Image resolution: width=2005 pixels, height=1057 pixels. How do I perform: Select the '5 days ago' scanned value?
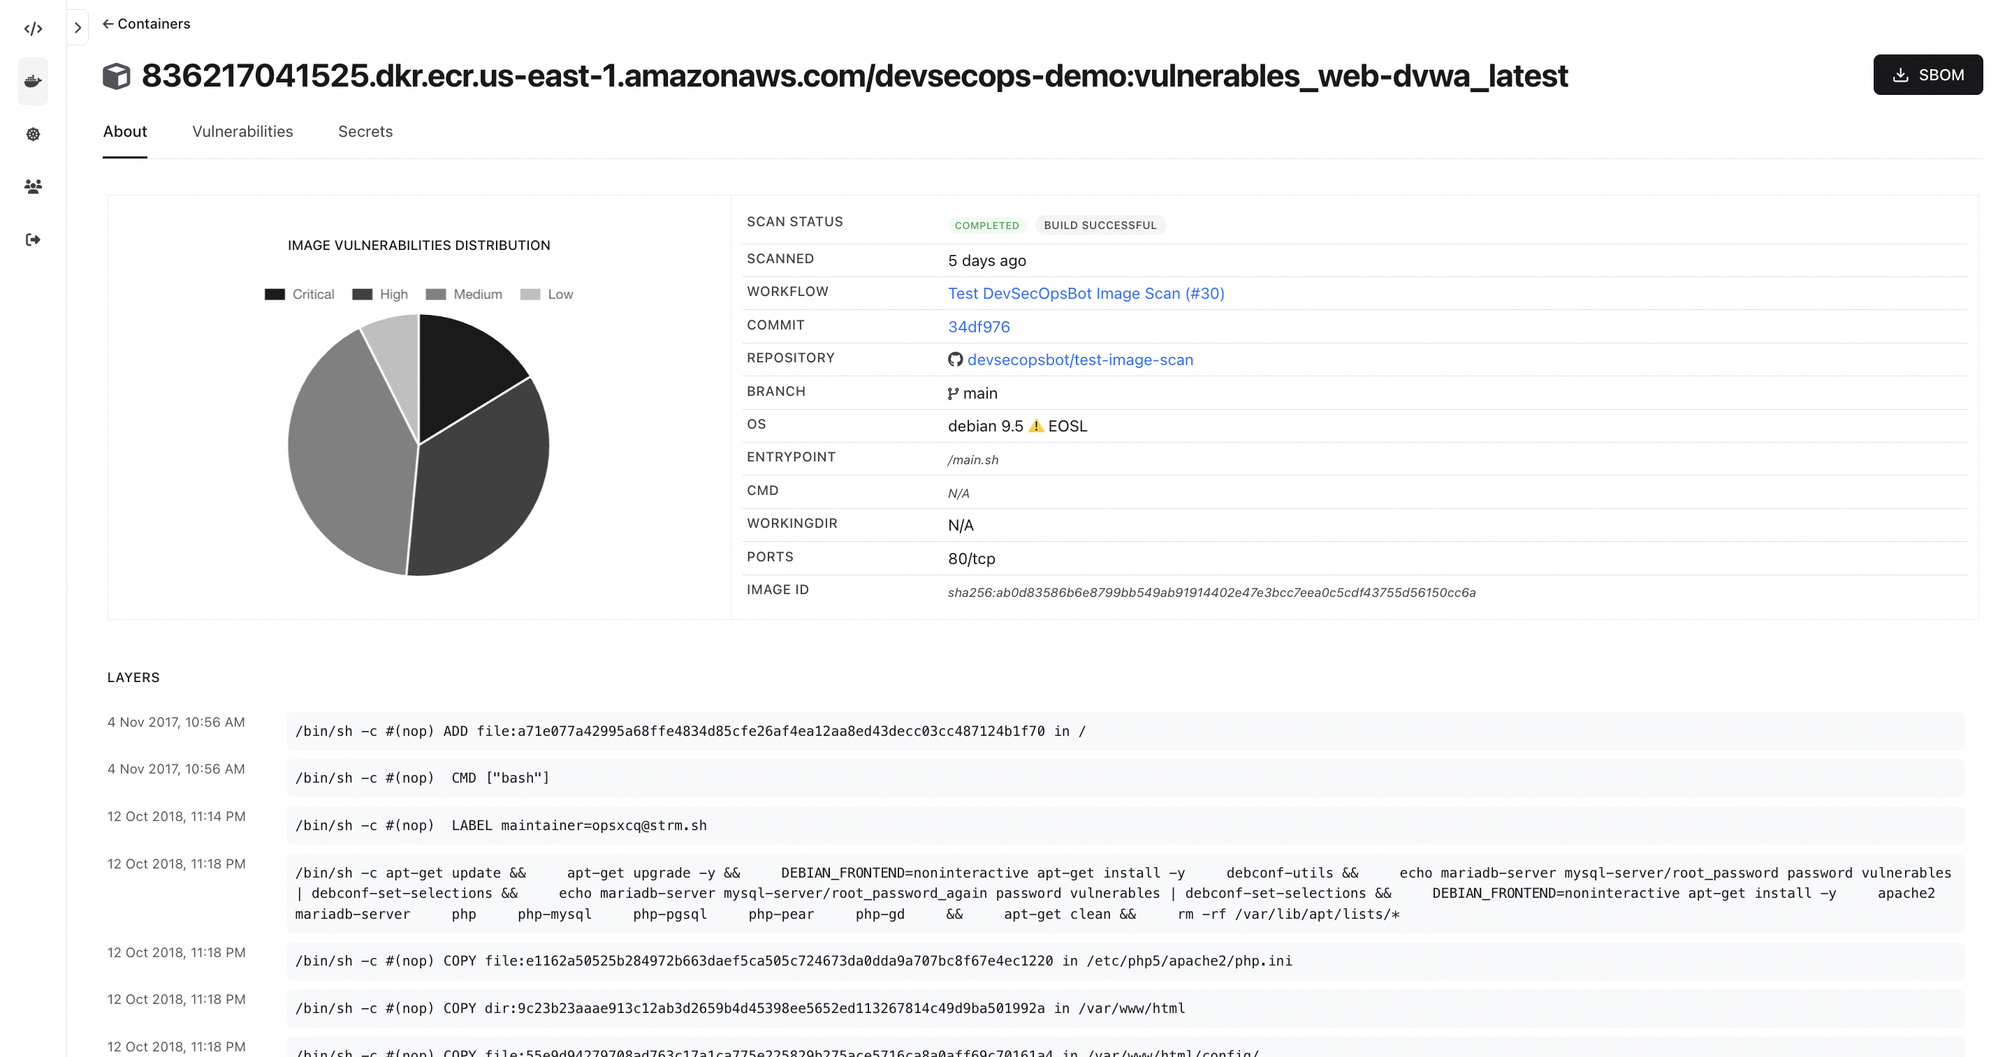click(x=987, y=260)
